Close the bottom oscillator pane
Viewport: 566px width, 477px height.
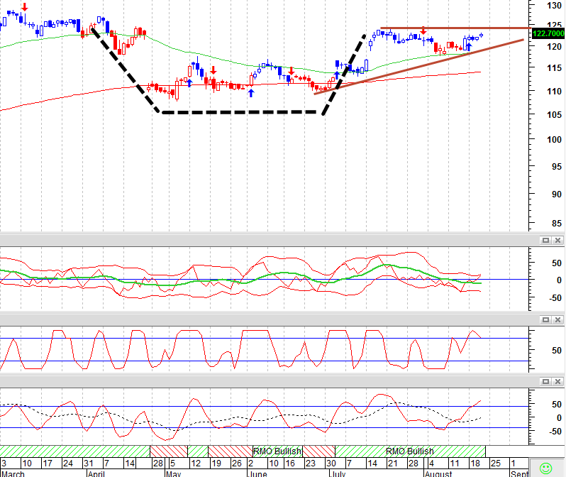[x=557, y=382]
